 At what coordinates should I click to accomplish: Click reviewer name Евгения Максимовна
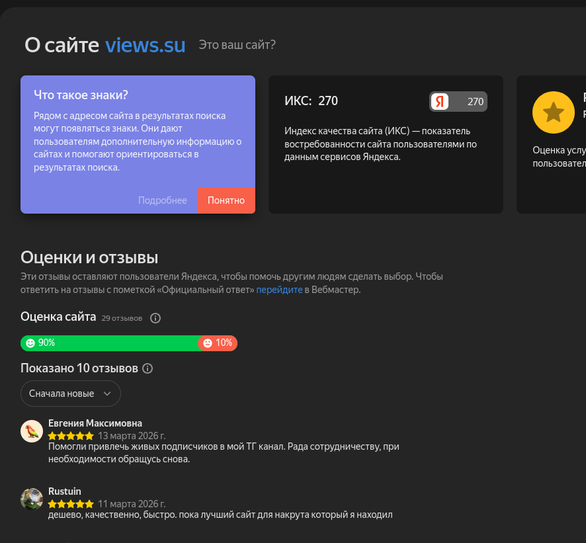(95, 423)
